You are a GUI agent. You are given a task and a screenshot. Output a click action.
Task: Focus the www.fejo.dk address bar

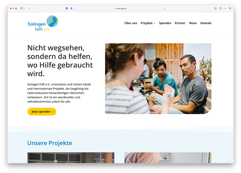click(120, 9)
